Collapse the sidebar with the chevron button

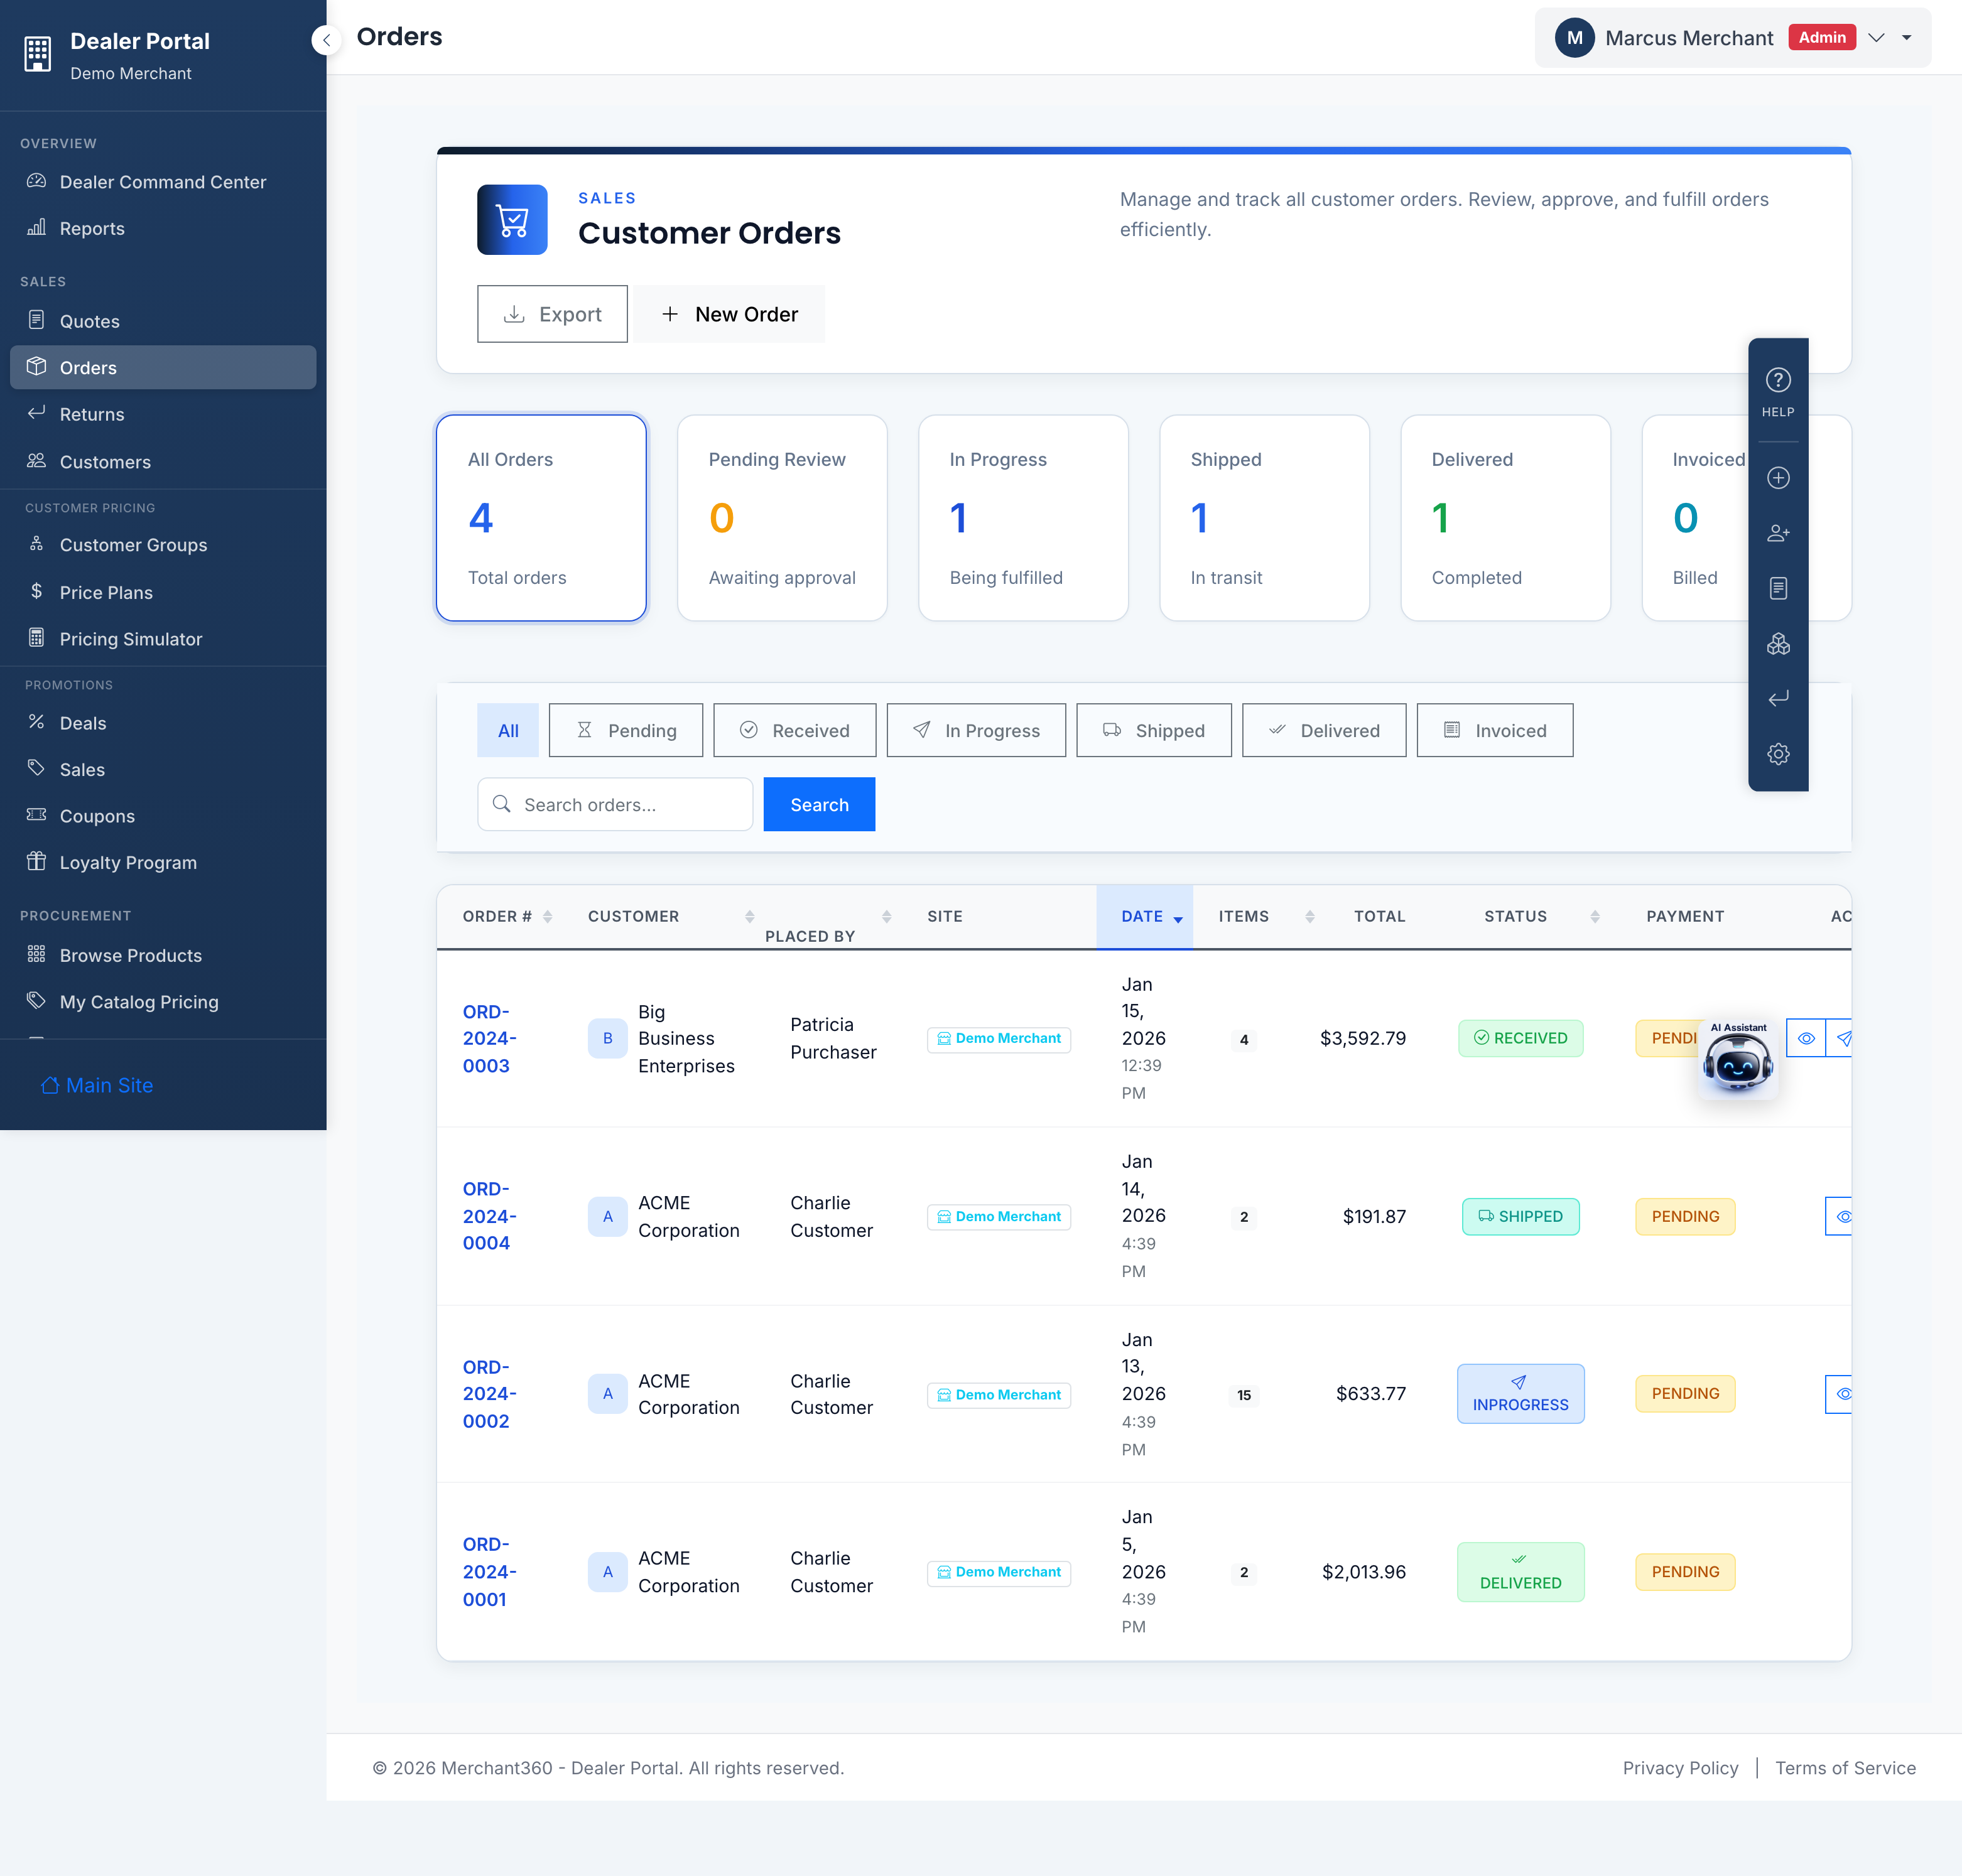tap(326, 40)
